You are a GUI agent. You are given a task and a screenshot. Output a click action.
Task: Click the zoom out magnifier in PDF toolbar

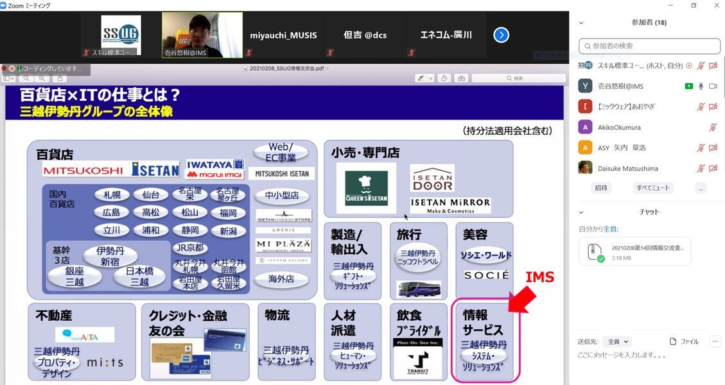(27, 78)
